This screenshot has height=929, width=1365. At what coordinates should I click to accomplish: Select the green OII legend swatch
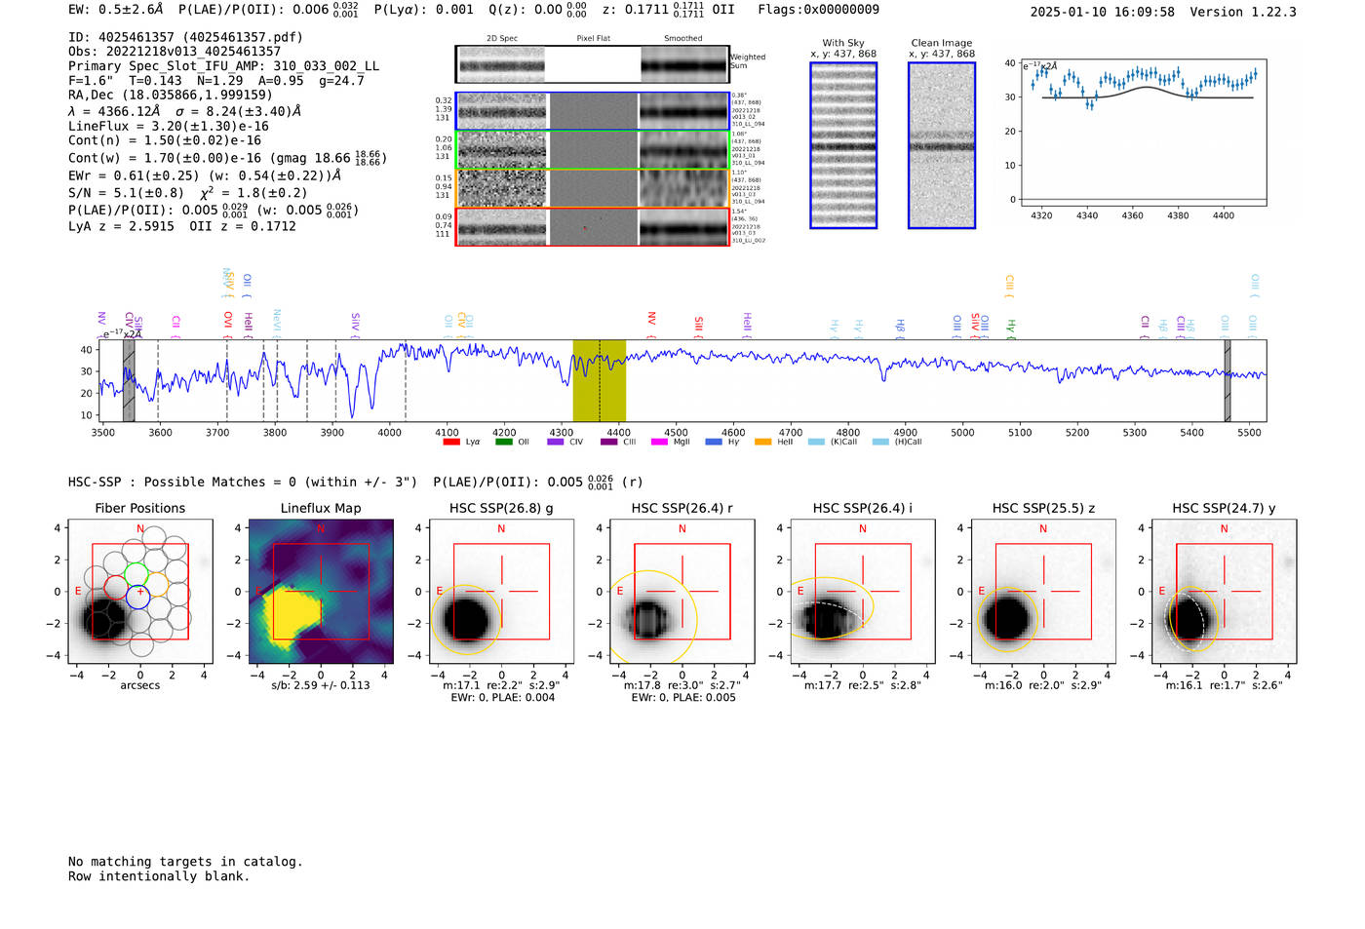click(504, 442)
